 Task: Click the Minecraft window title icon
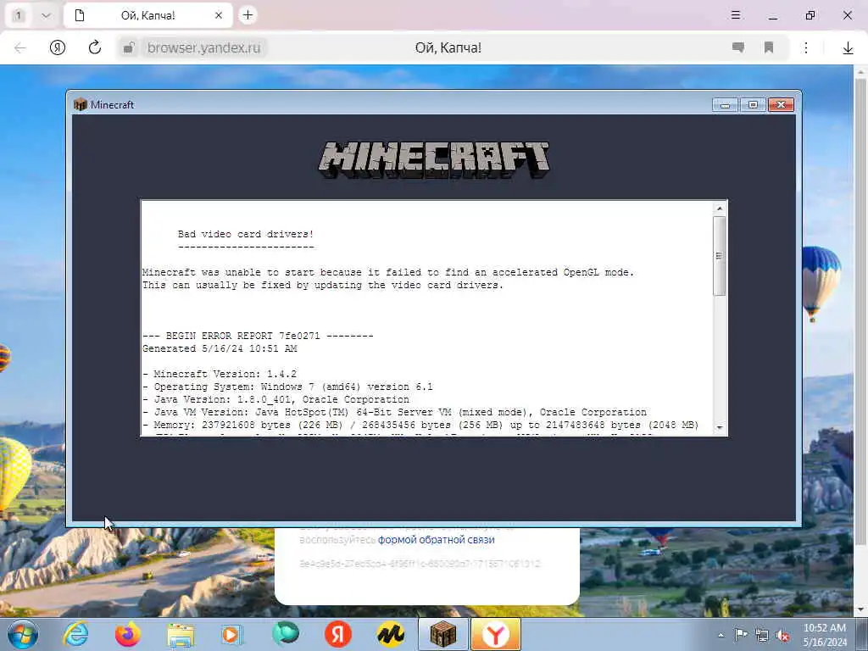tap(81, 104)
